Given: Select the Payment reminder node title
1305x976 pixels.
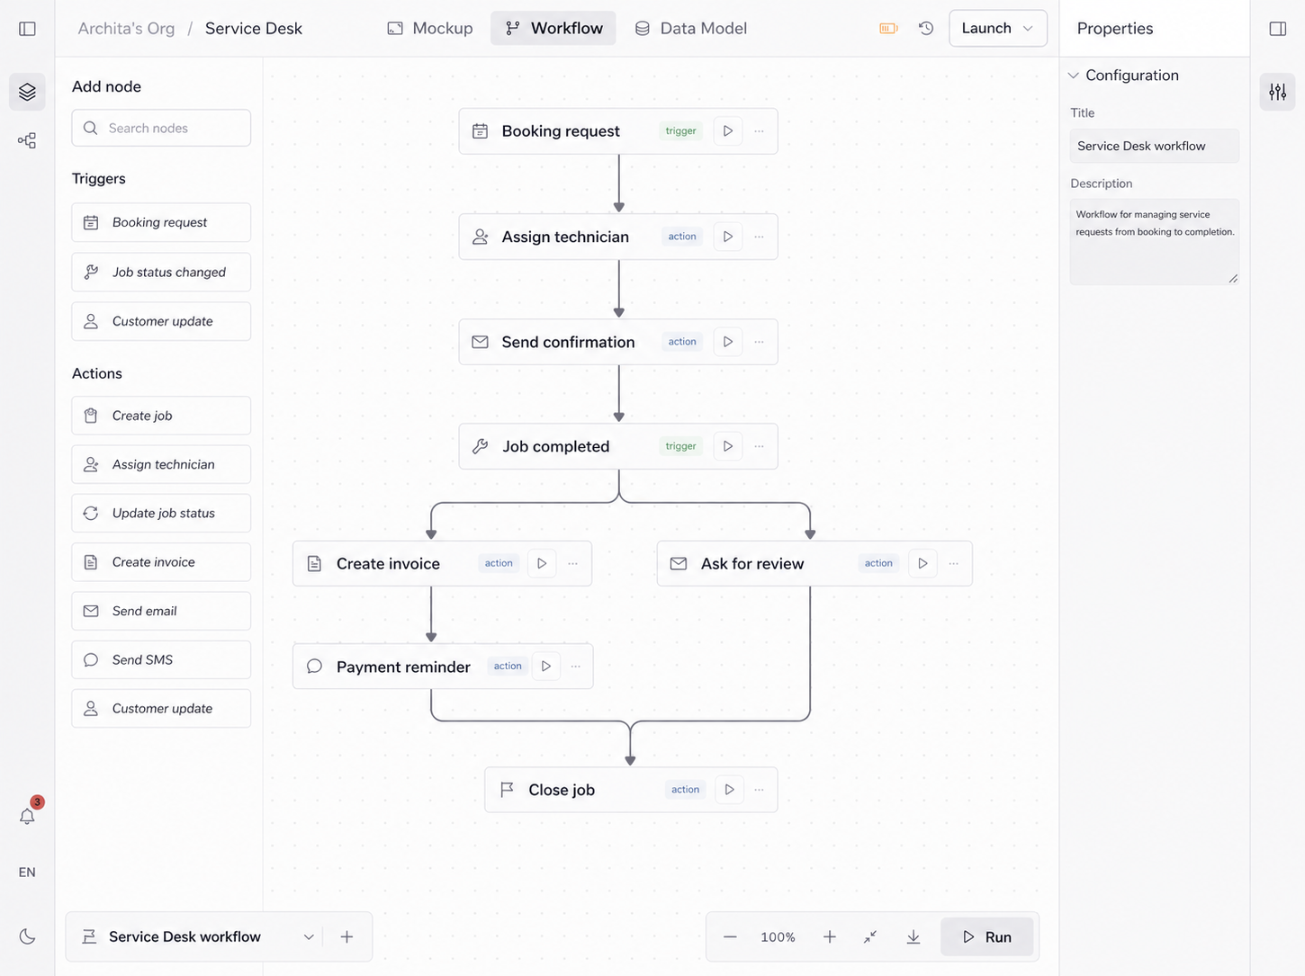Looking at the screenshot, I should (x=403, y=667).
